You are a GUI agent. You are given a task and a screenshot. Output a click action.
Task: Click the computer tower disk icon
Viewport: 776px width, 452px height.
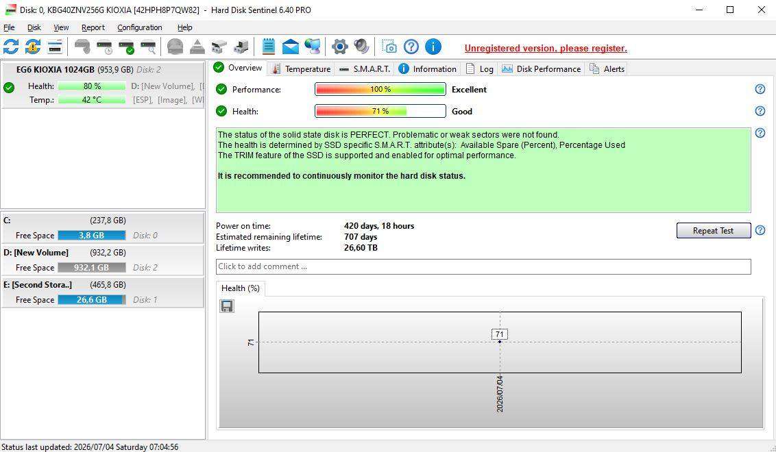pyautogui.click(x=241, y=47)
